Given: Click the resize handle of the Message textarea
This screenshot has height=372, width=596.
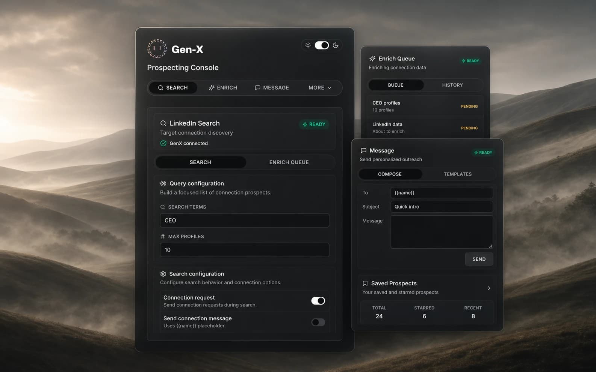Looking at the screenshot, I should (490, 246).
